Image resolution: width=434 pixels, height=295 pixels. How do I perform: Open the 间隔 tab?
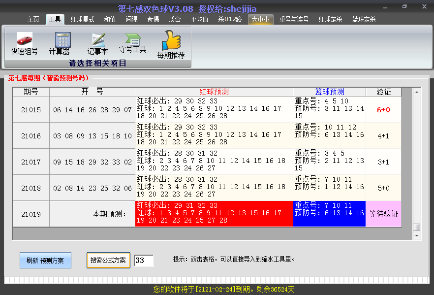(131, 19)
